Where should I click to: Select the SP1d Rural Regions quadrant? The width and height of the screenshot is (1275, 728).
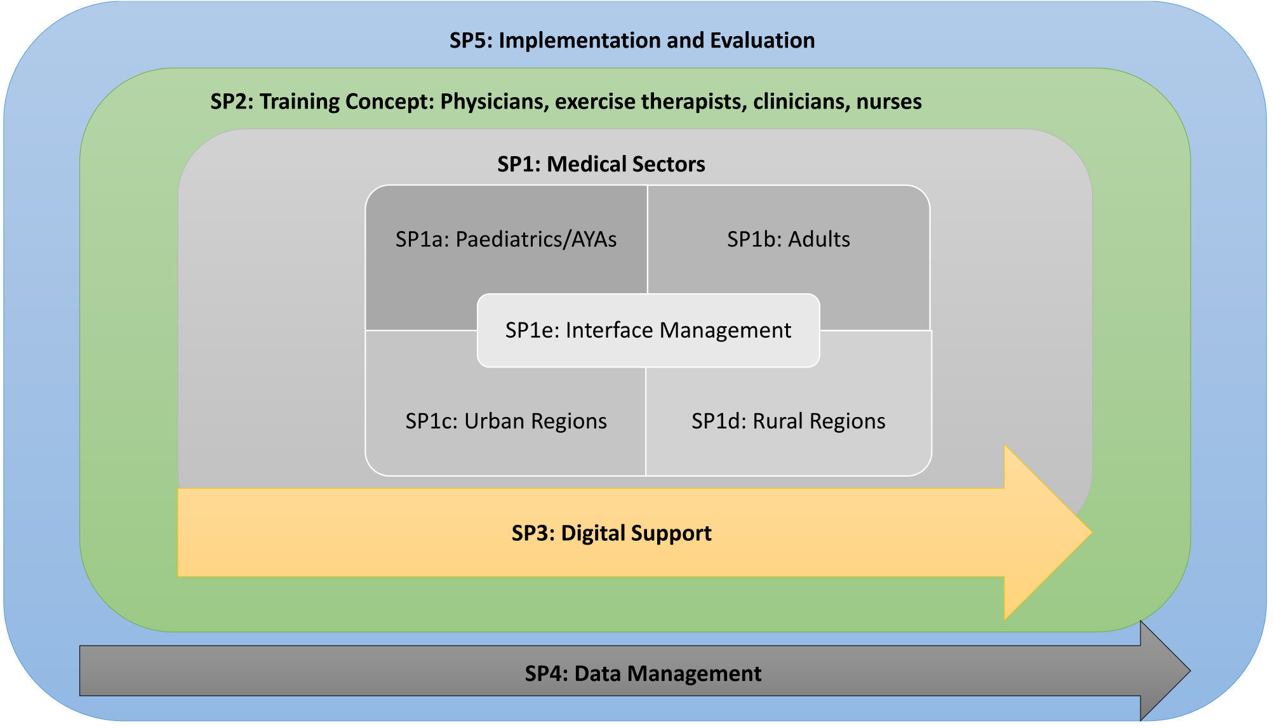tap(788, 421)
